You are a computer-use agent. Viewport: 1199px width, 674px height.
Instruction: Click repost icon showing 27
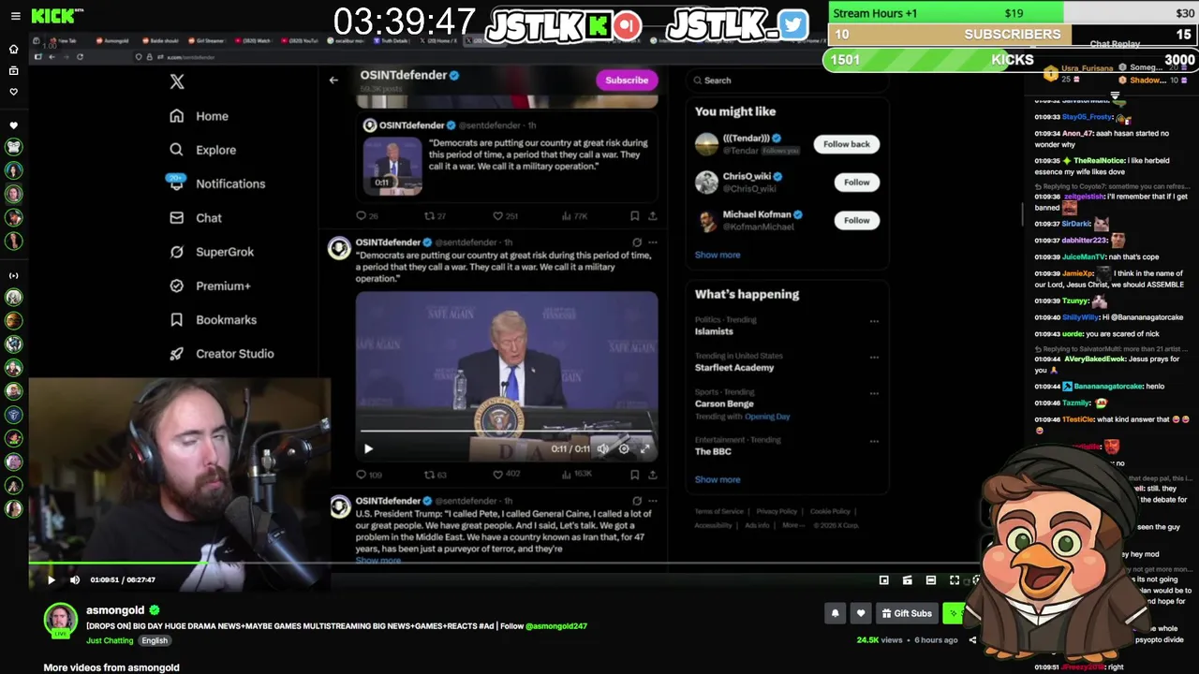[x=429, y=215]
